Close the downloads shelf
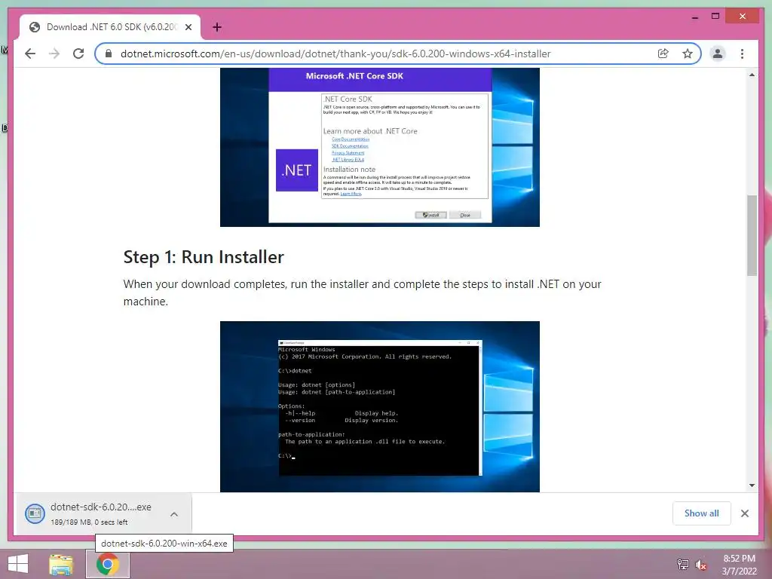 (744, 513)
